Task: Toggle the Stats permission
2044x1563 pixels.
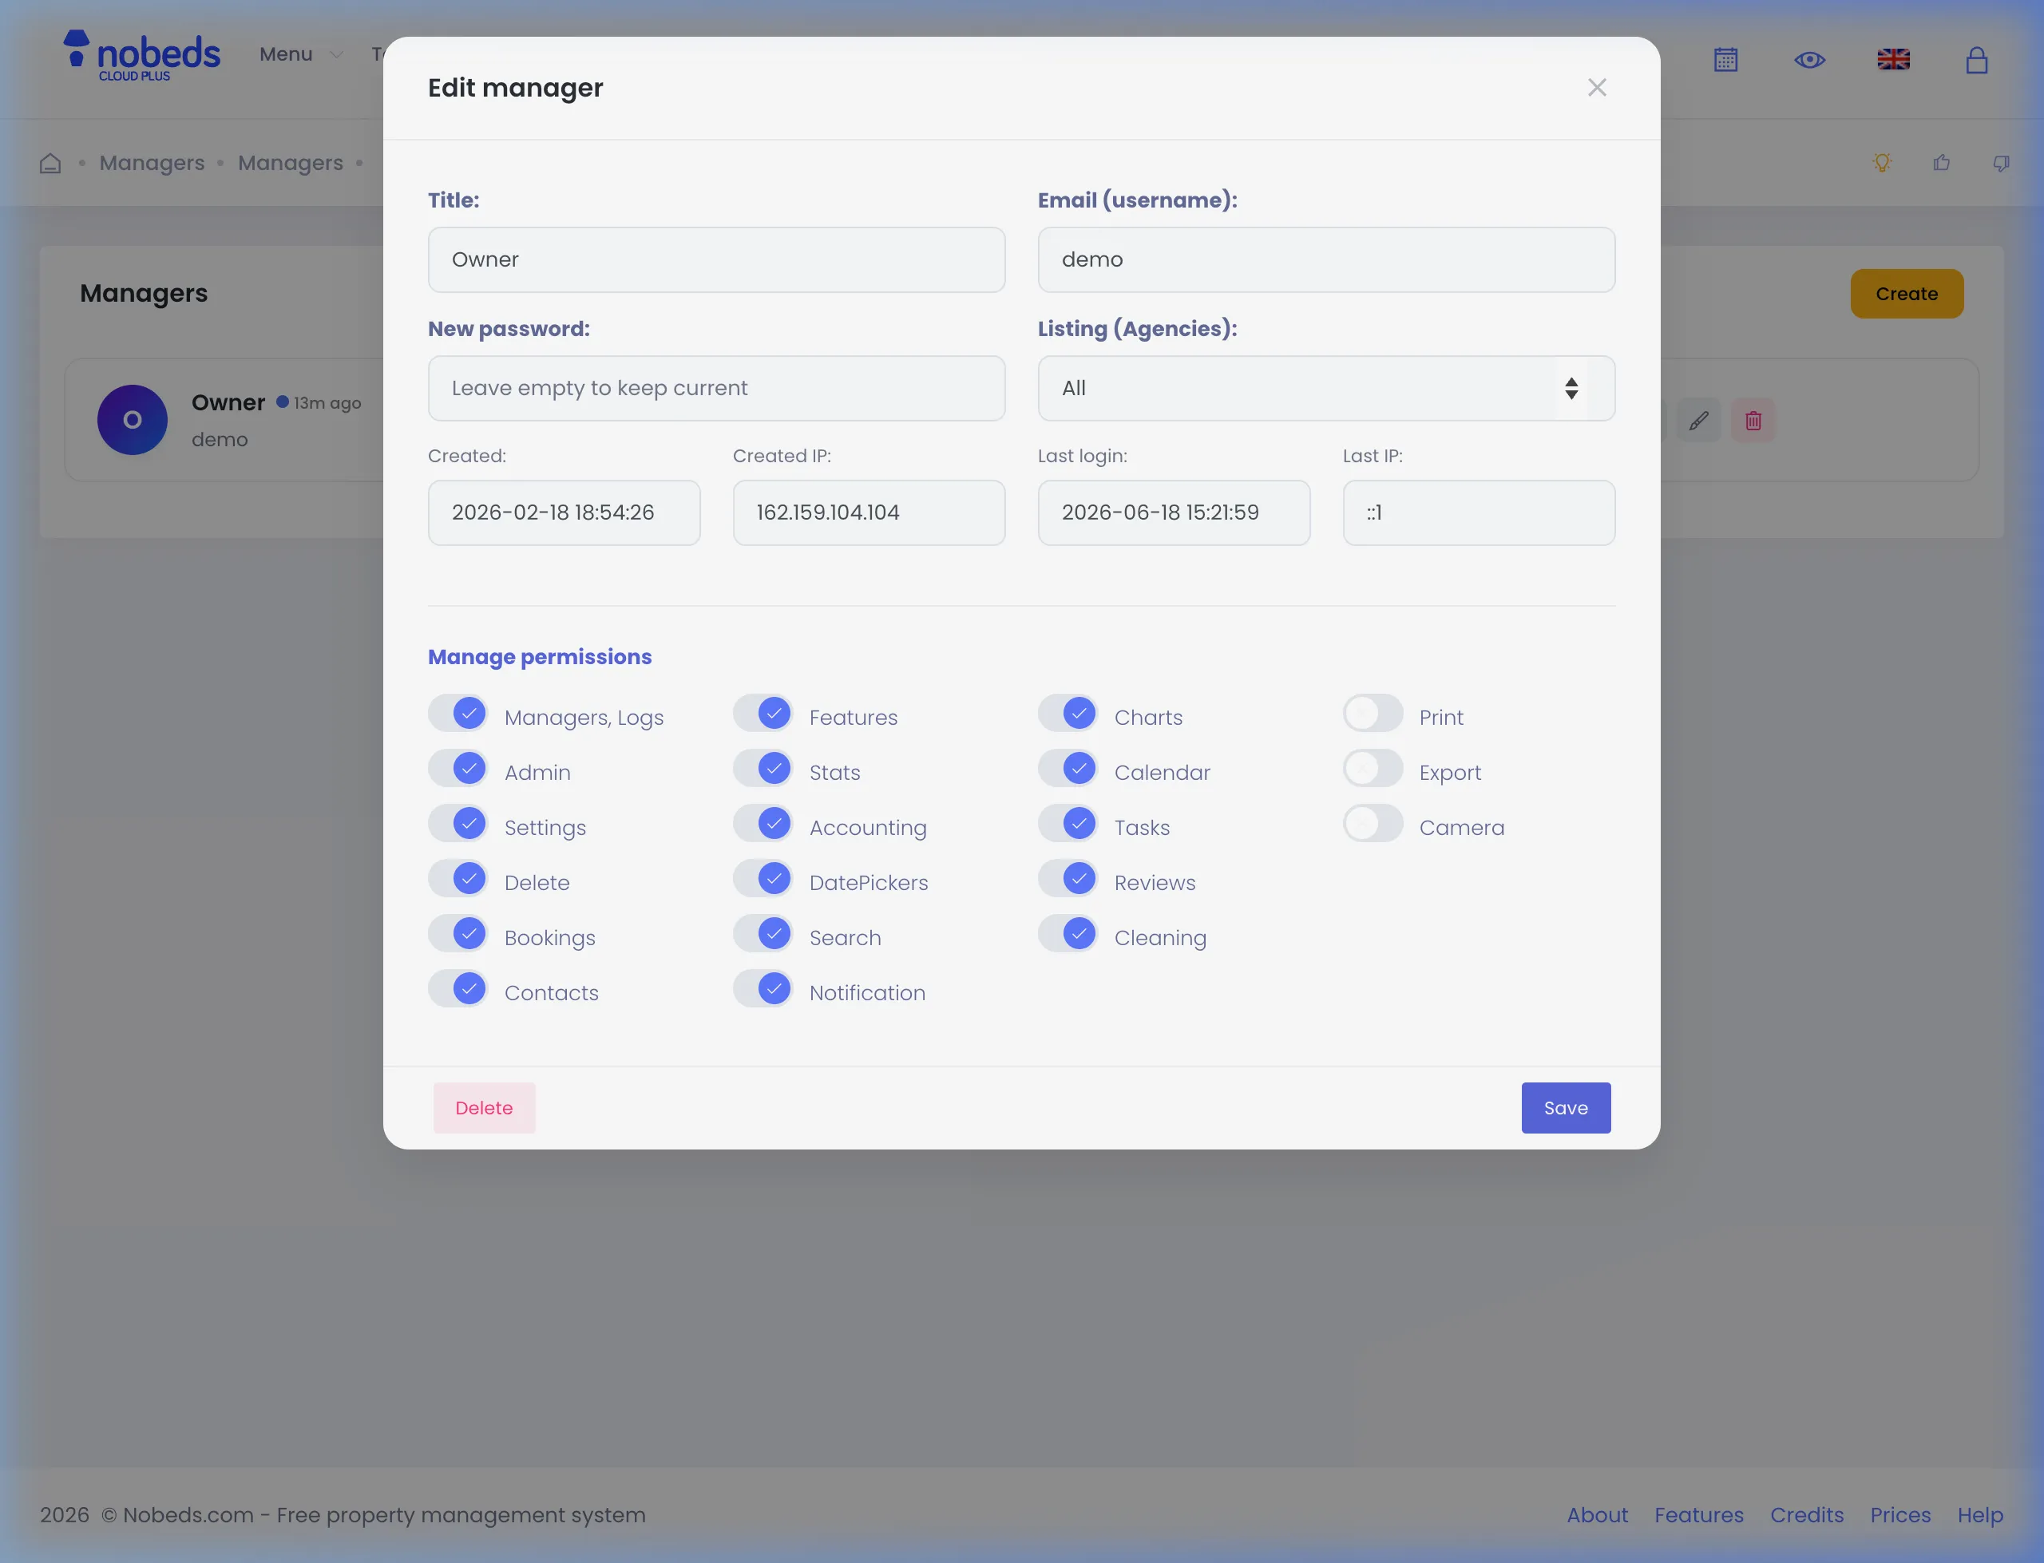Action: click(763, 770)
